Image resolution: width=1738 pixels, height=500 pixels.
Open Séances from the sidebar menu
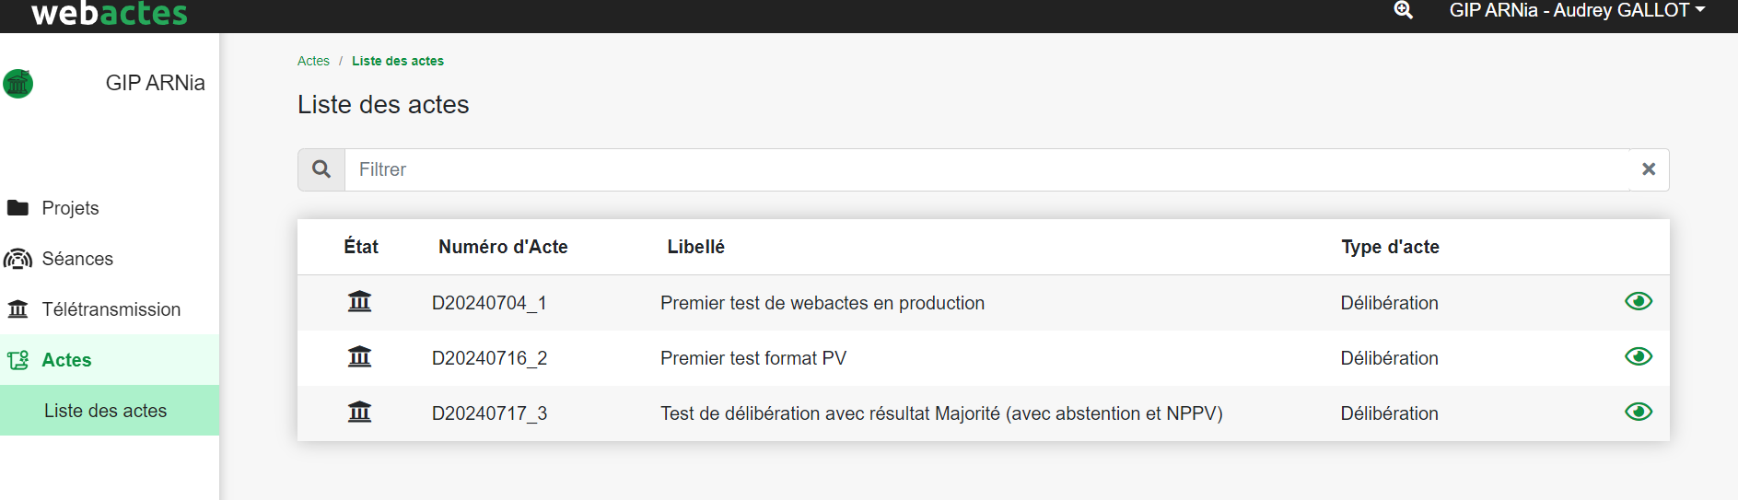click(x=77, y=259)
